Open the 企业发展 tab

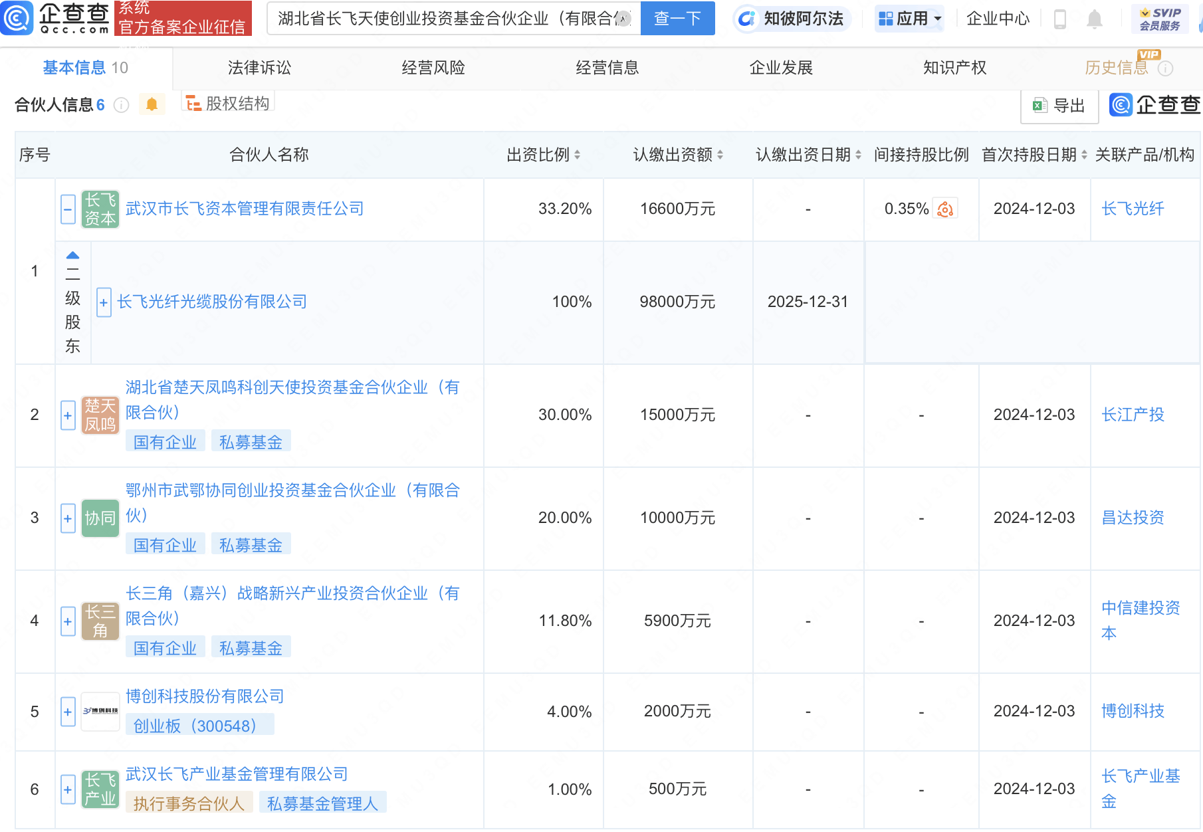(781, 68)
